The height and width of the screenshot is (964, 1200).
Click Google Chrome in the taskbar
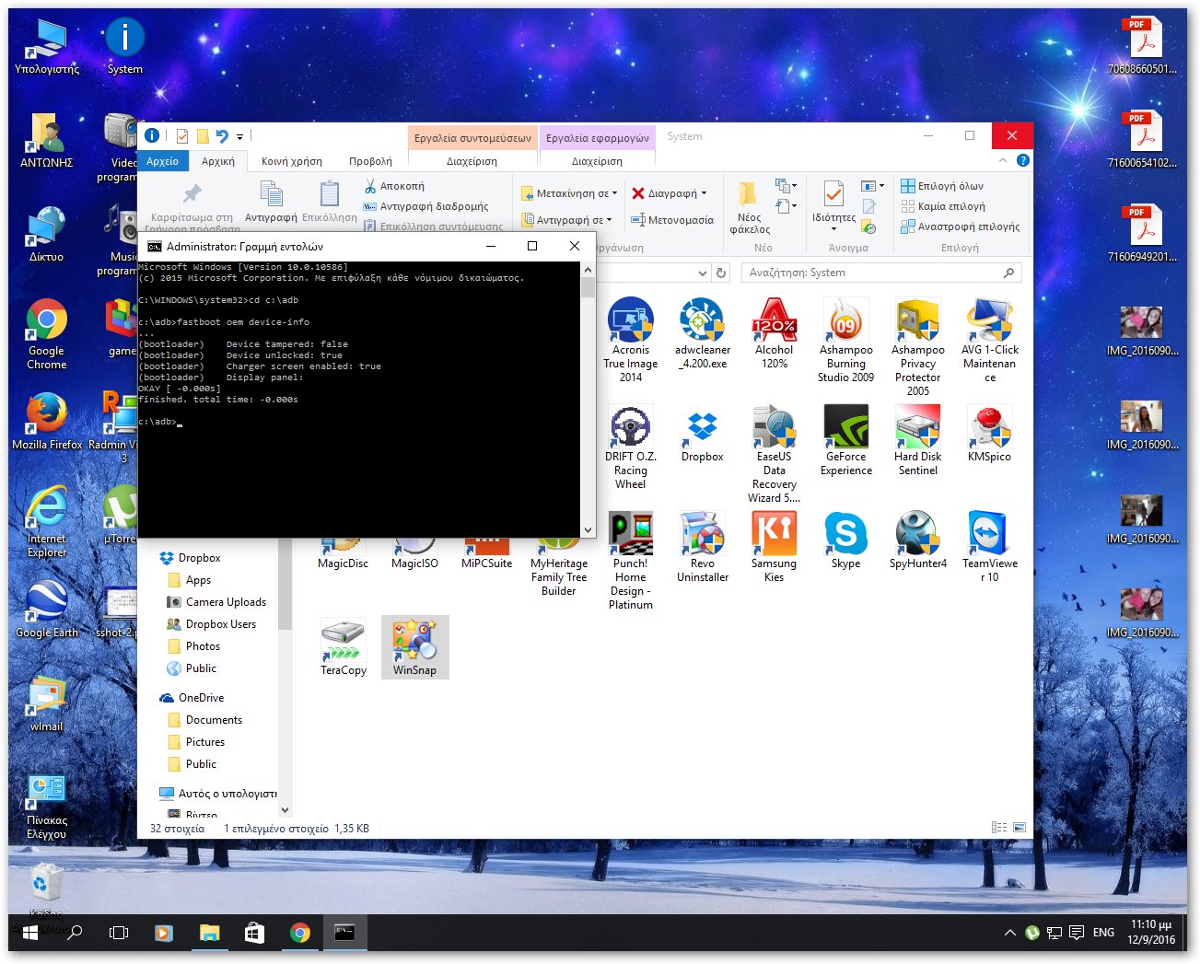tap(299, 933)
